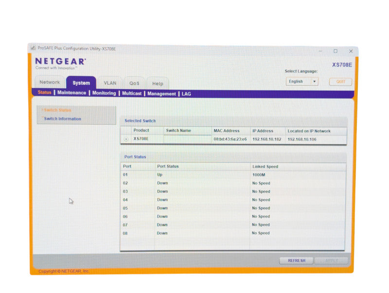Open the Management submenu

[x=161, y=93]
